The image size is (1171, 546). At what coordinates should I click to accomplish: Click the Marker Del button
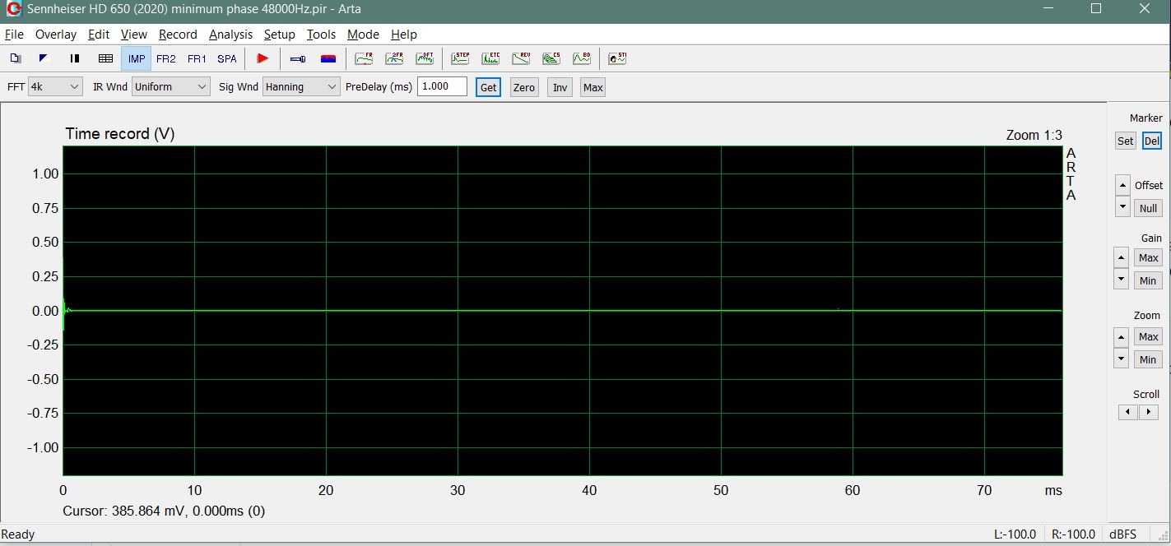[x=1151, y=141]
